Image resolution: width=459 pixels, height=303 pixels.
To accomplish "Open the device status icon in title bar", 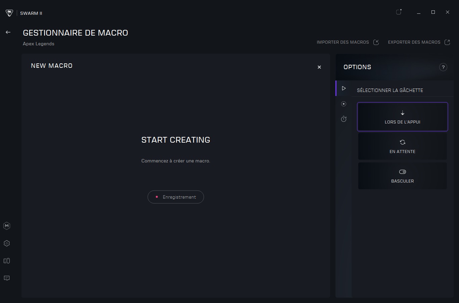I will [399, 12].
